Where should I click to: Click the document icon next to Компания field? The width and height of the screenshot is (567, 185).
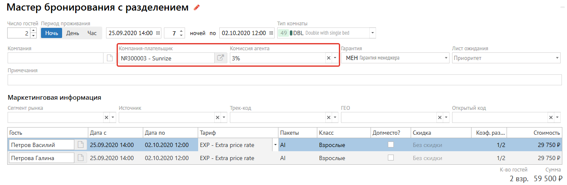coord(109,58)
